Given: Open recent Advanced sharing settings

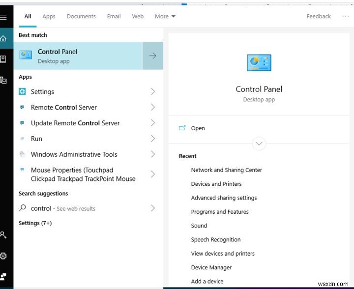Looking at the screenshot, I should (224, 198).
